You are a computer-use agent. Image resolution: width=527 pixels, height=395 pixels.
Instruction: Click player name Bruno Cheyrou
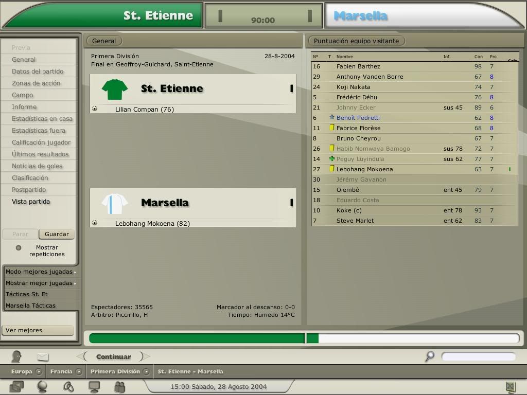pyautogui.click(x=359, y=138)
